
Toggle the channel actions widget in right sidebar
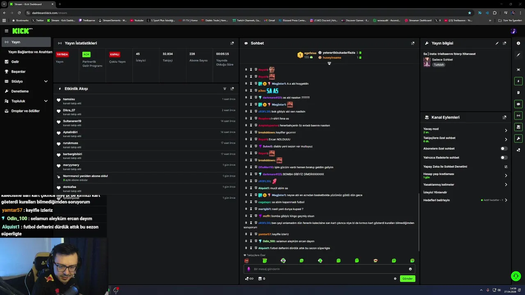(518, 127)
